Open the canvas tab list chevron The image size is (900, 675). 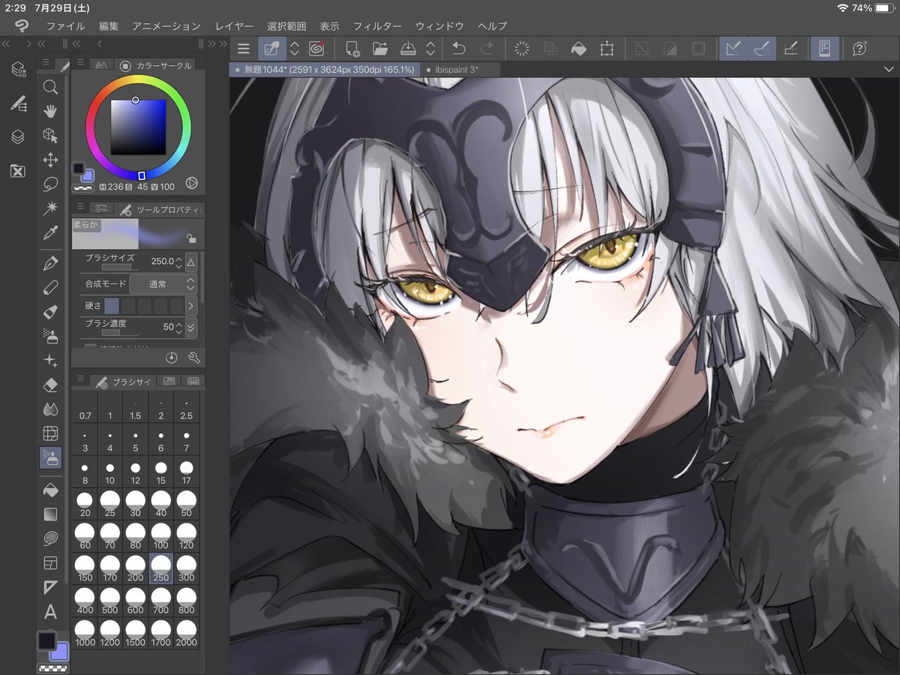tap(889, 69)
